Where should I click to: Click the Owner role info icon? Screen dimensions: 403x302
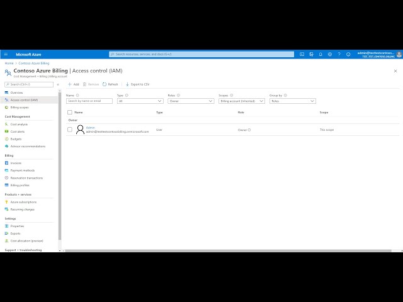tap(249, 130)
